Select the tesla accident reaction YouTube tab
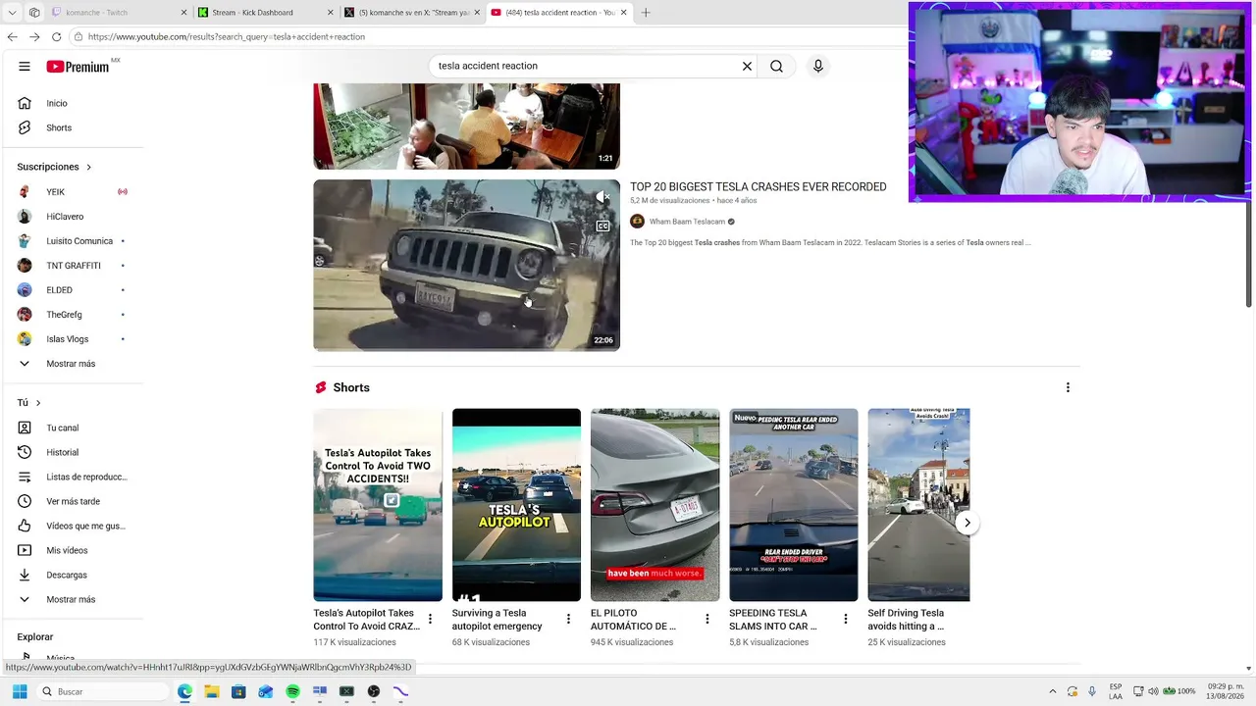The width and height of the screenshot is (1256, 706). coord(560,13)
